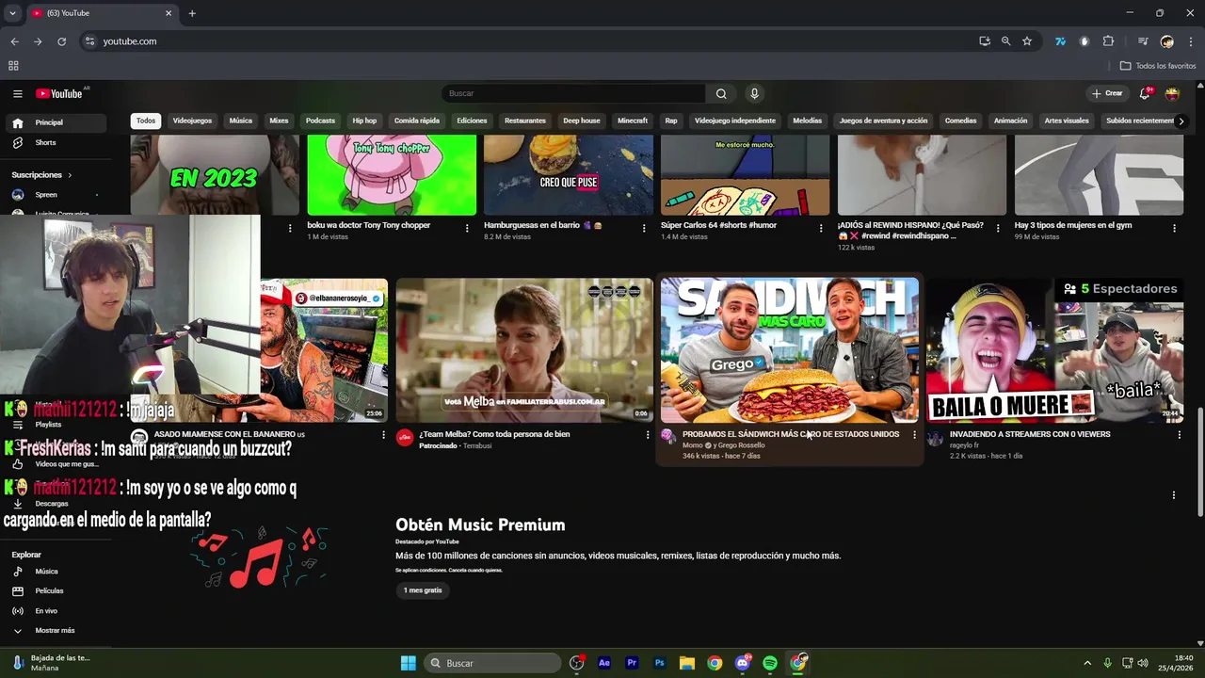This screenshot has width=1205, height=678.
Task: Click the install app icon in address bar
Action: pos(985,41)
